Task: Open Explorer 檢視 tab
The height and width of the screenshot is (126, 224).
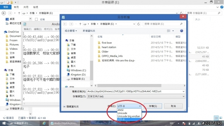Action: coord(36,7)
